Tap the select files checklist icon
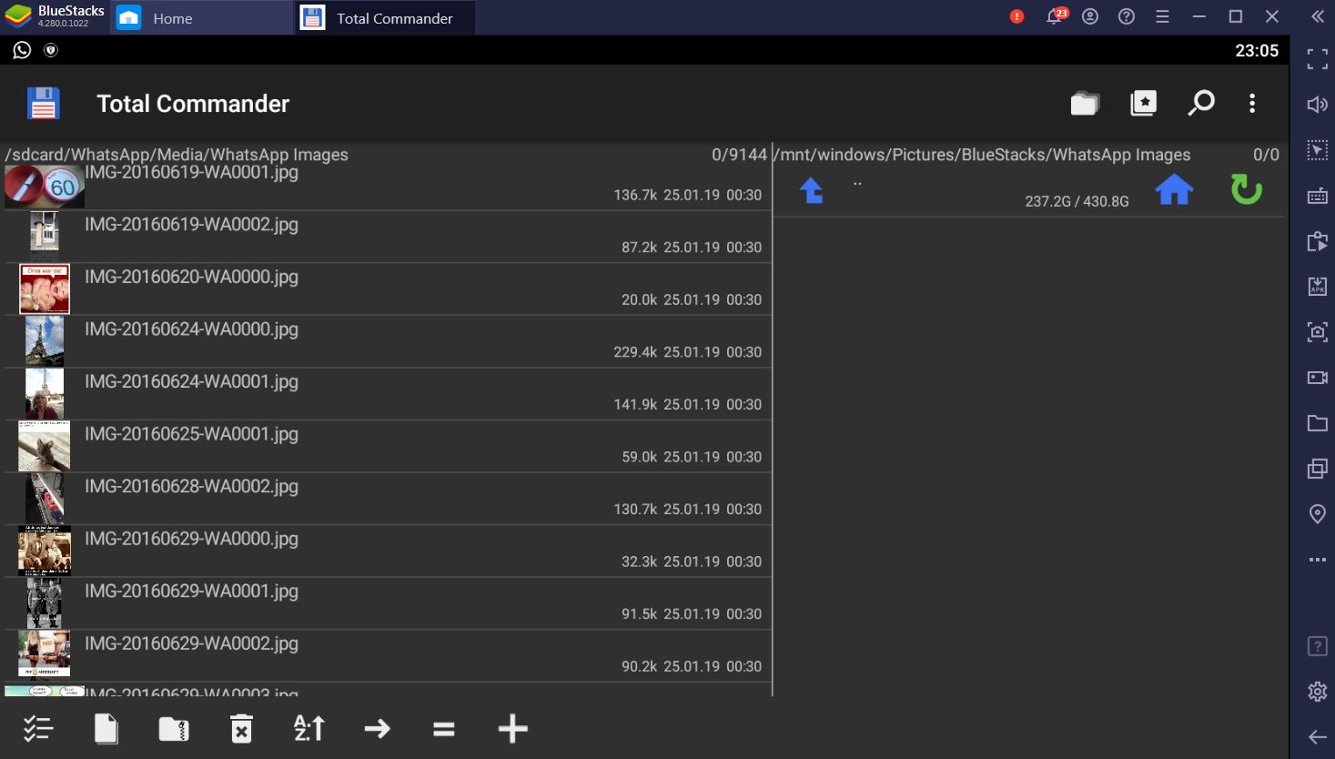This screenshot has width=1335, height=759. (38, 728)
